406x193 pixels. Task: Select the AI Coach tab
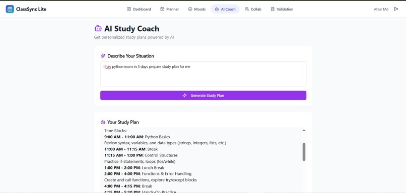click(x=225, y=9)
